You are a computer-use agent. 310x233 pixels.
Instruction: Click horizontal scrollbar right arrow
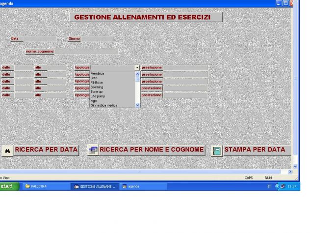290,172
